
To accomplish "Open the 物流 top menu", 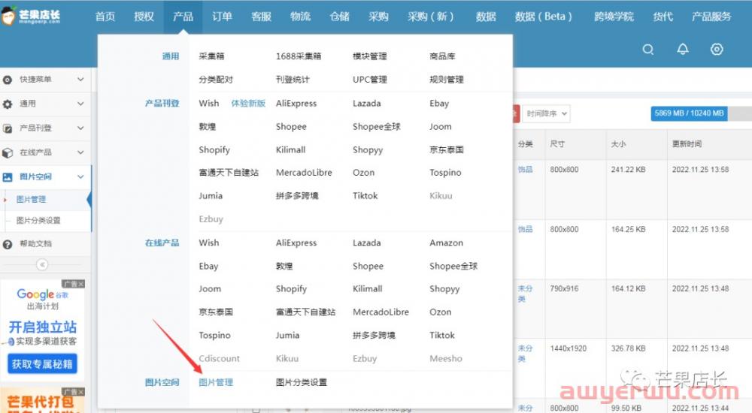I will click(x=300, y=17).
